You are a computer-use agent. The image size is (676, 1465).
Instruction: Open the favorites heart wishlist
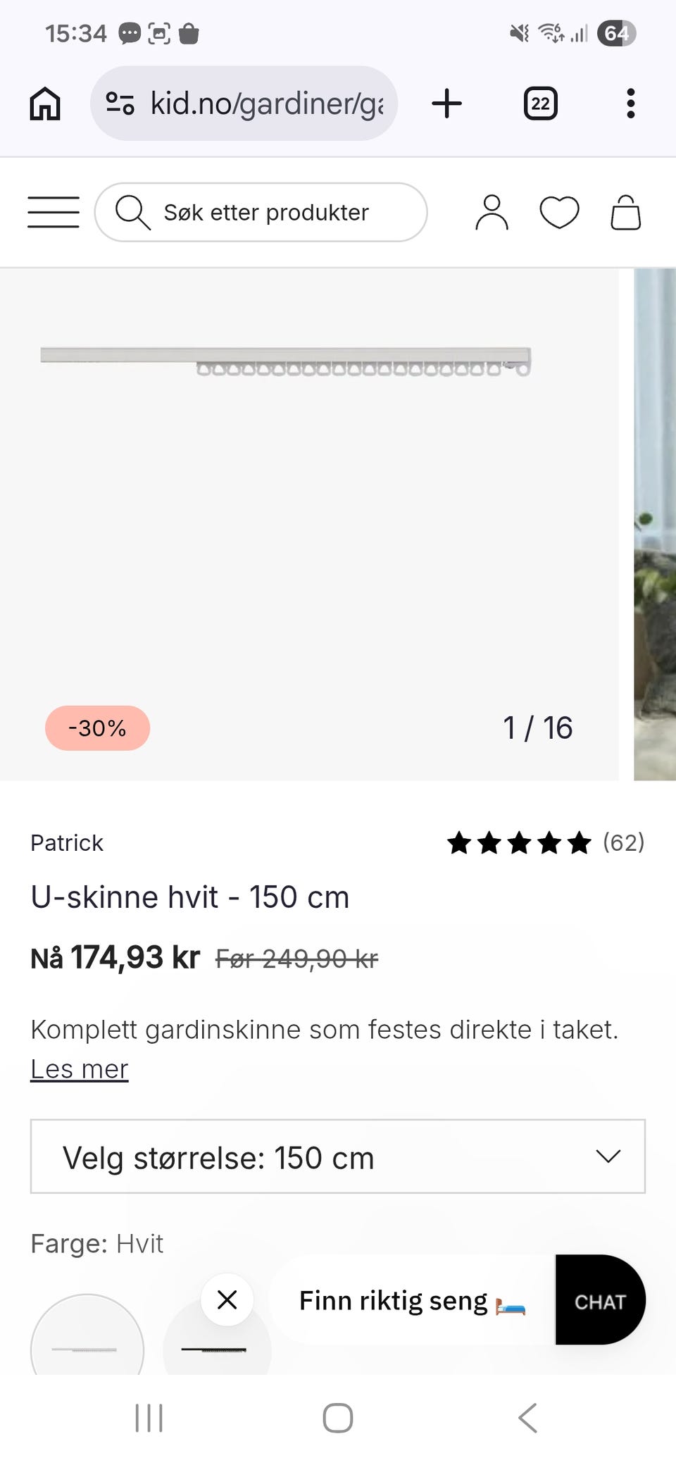[x=559, y=212]
